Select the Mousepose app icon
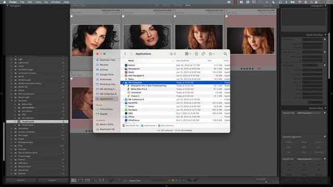The image size is (333, 187). tap(126, 69)
